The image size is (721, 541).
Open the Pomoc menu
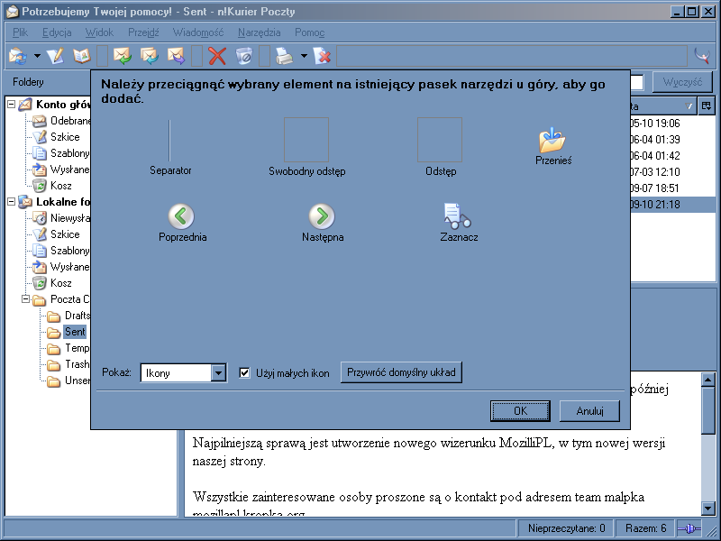(309, 32)
